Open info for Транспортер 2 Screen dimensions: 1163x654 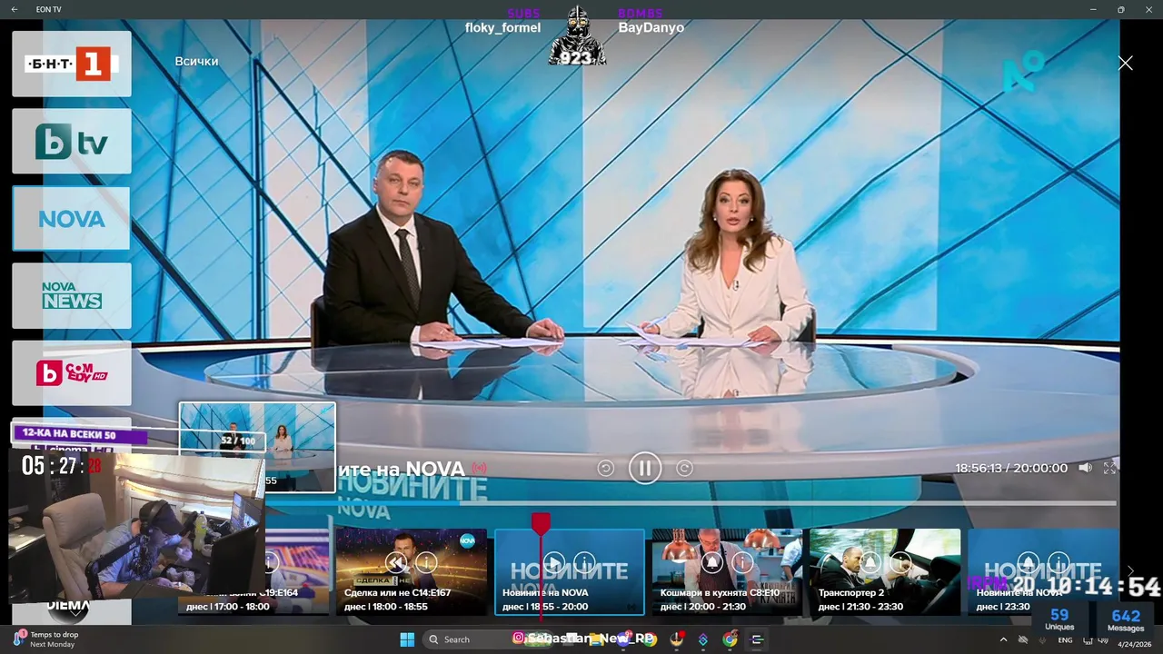tap(900, 562)
